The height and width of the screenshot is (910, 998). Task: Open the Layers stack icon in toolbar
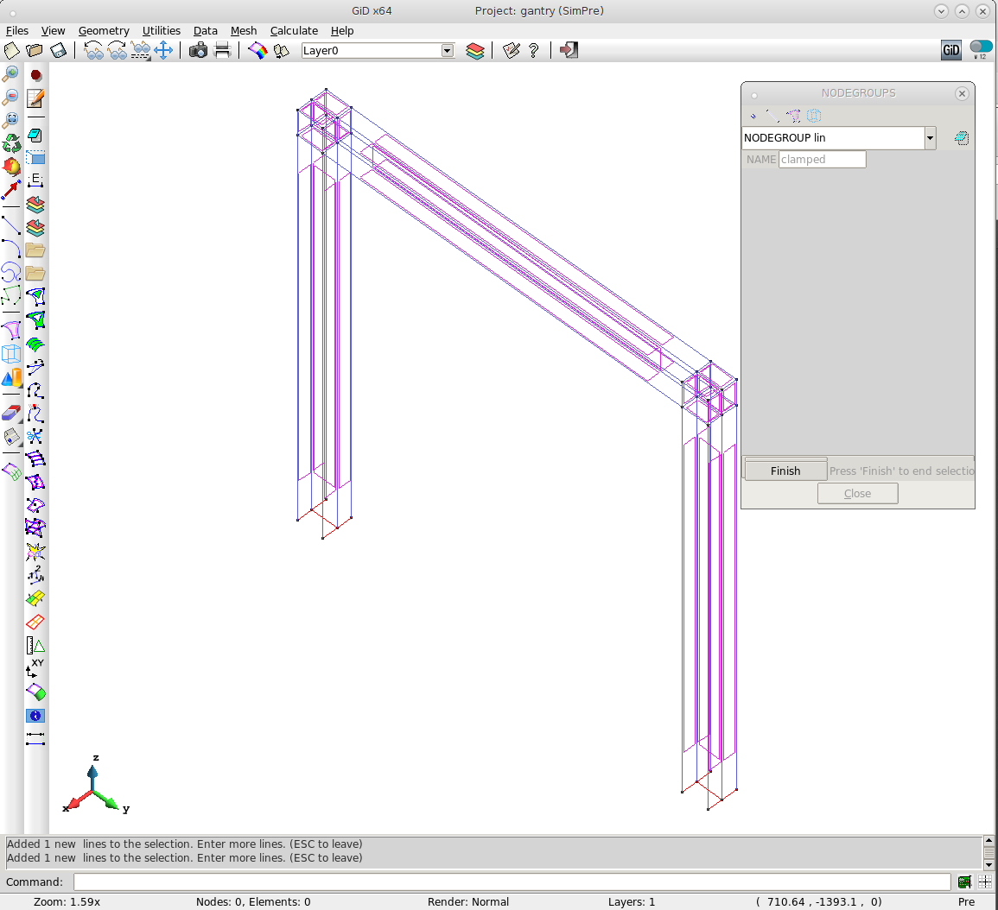(474, 50)
